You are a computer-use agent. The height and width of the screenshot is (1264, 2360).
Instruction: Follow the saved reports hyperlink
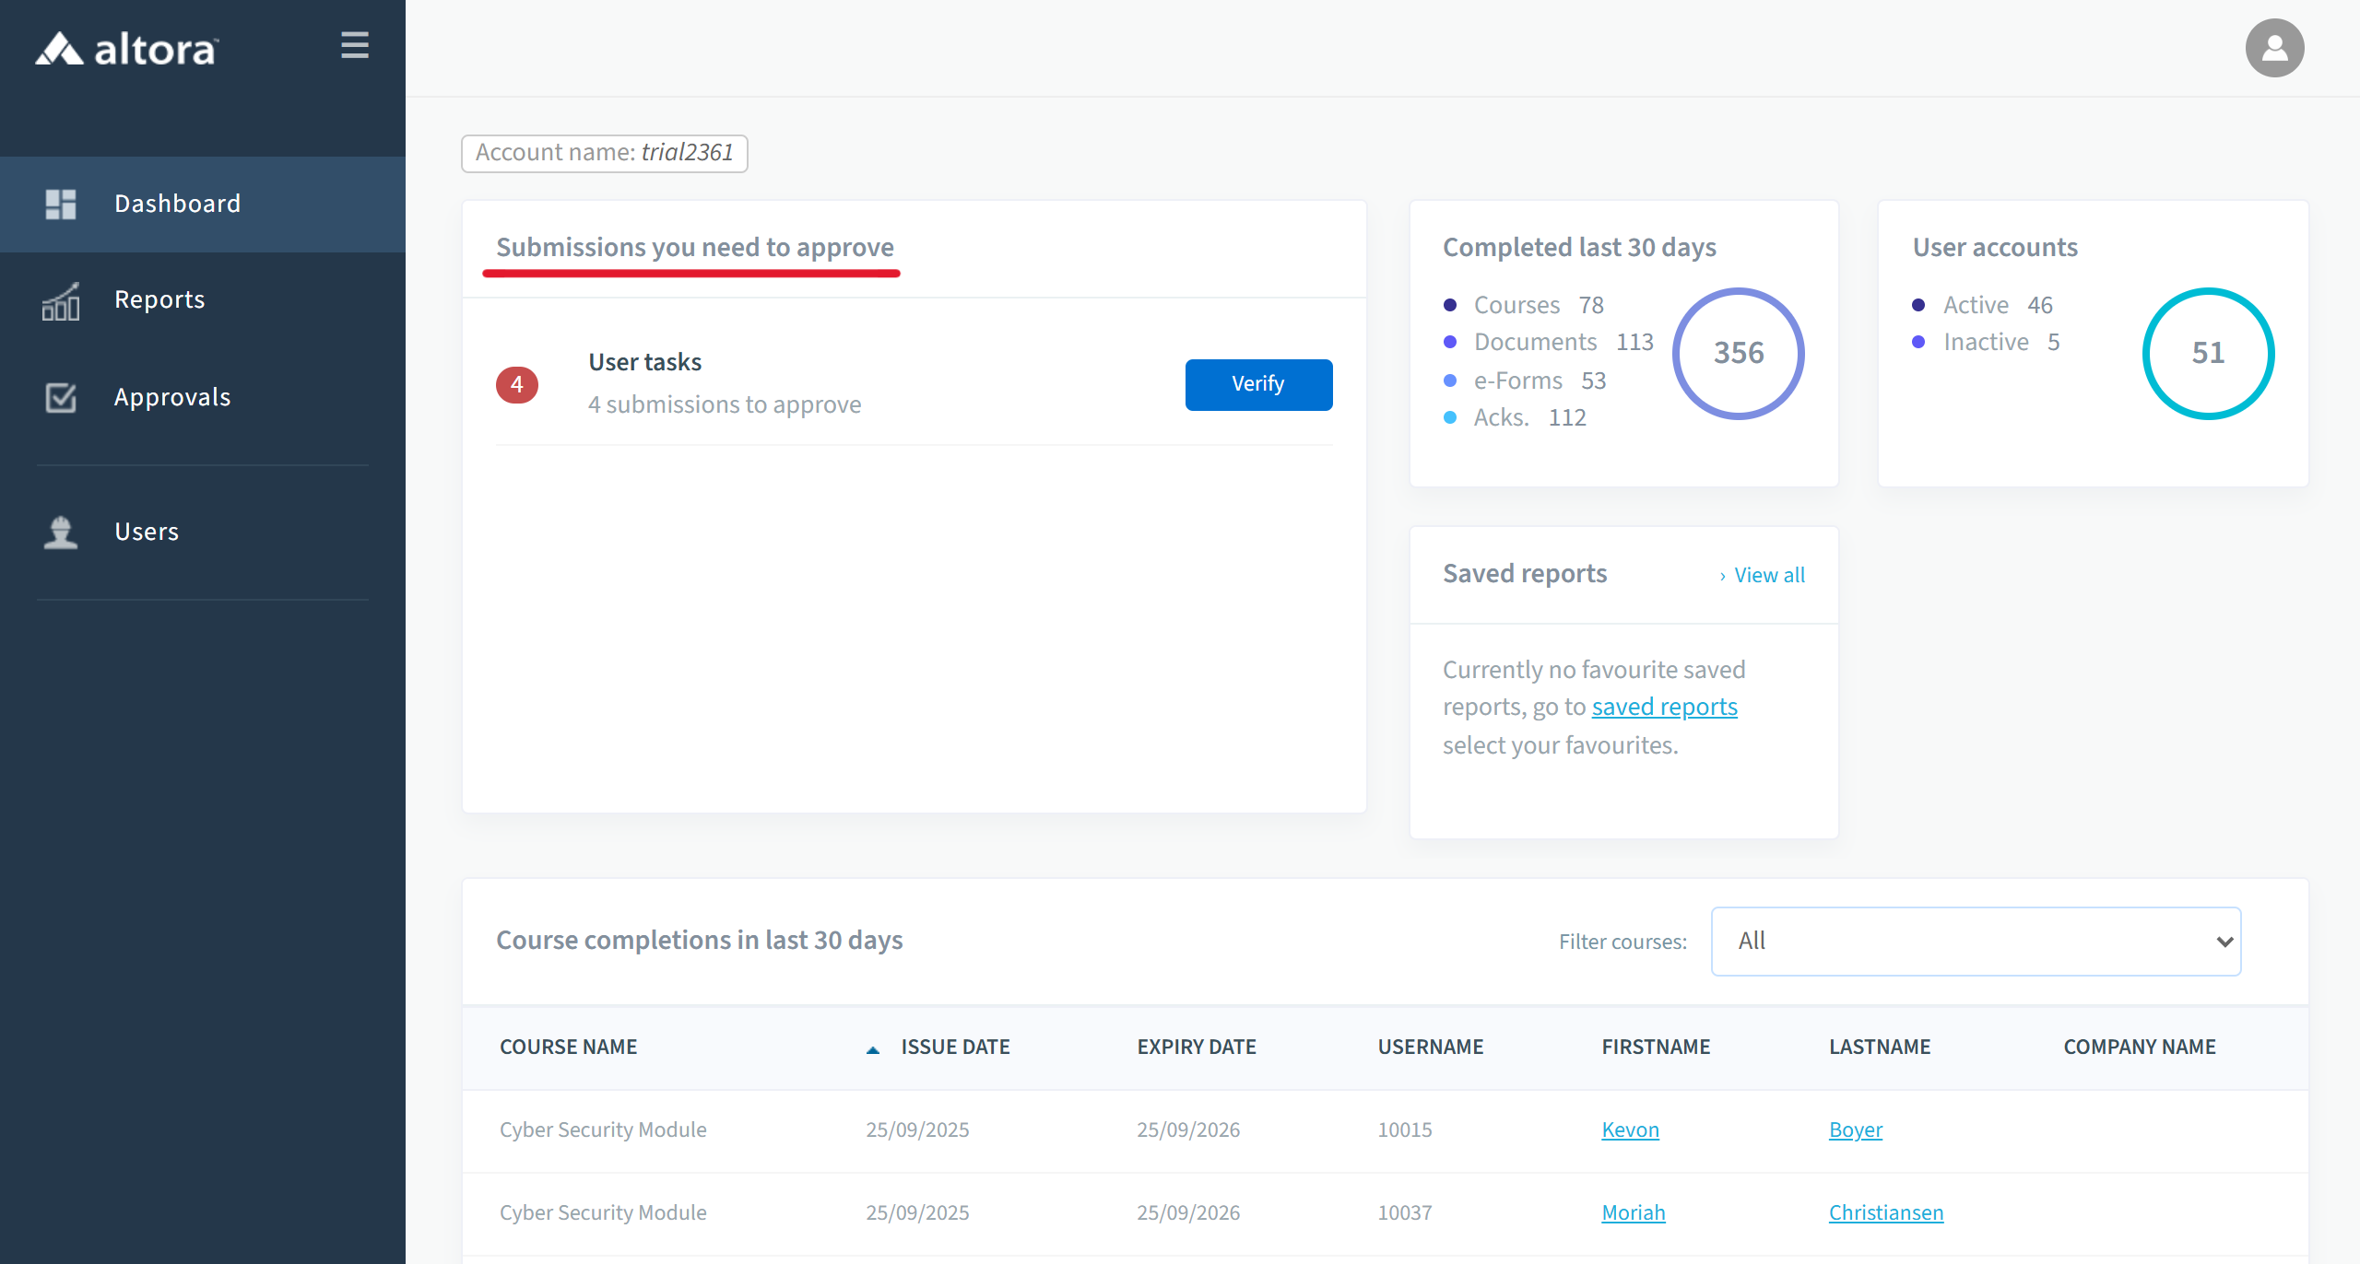pos(1664,708)
